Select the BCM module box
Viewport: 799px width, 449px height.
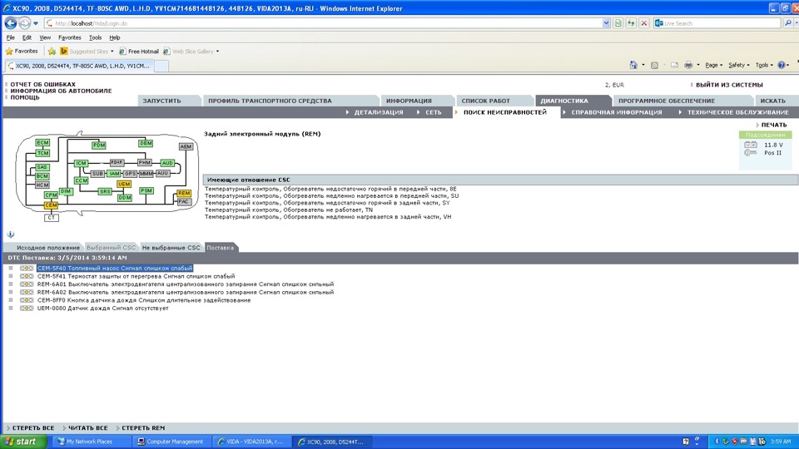tap(42, 175)
